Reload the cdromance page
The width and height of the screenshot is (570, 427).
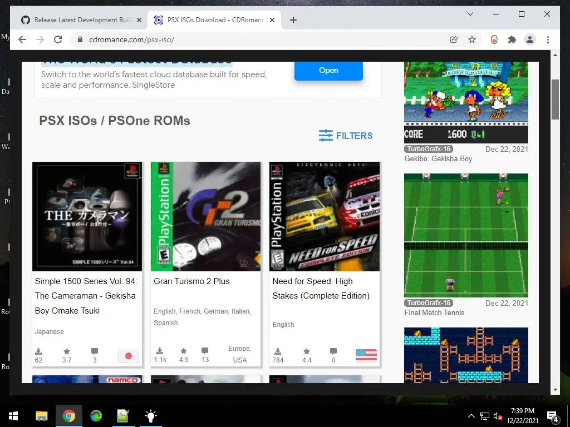(x=58, y=39)
